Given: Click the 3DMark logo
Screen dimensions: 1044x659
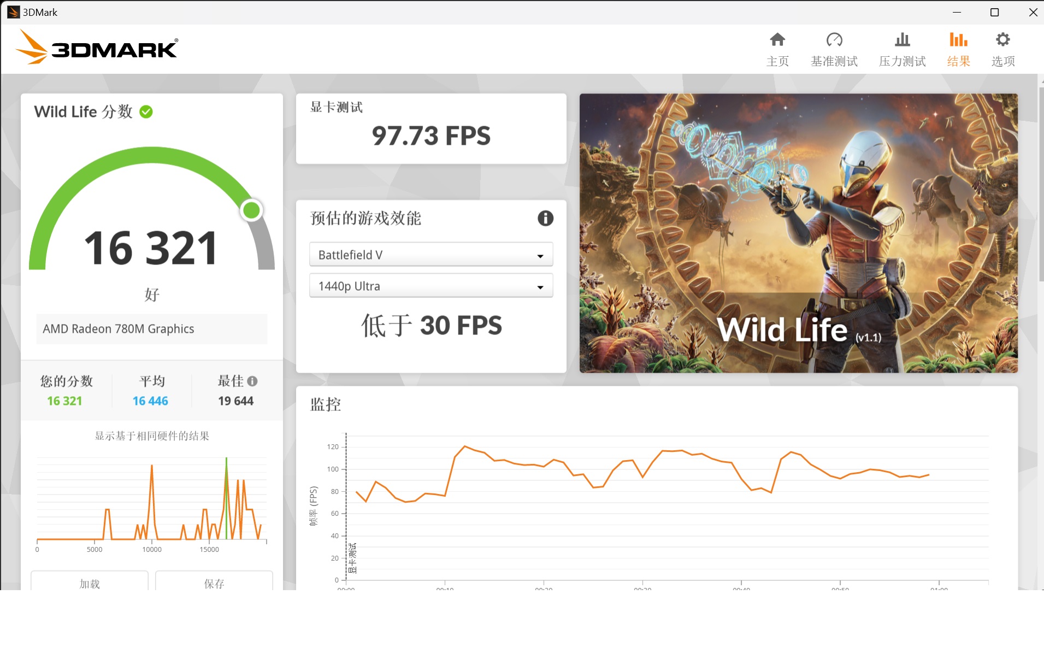Looking at the screenshot, I should pos(97,48).
